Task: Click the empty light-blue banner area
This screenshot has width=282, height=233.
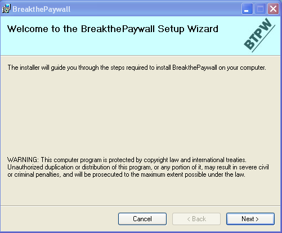Action: [x=131, y=46]
